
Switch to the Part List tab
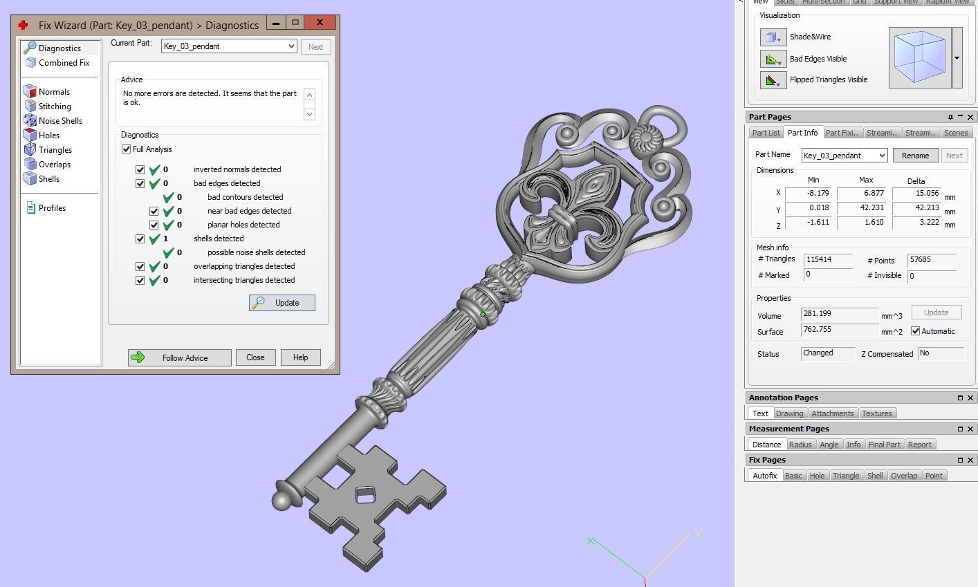(766, 133)
